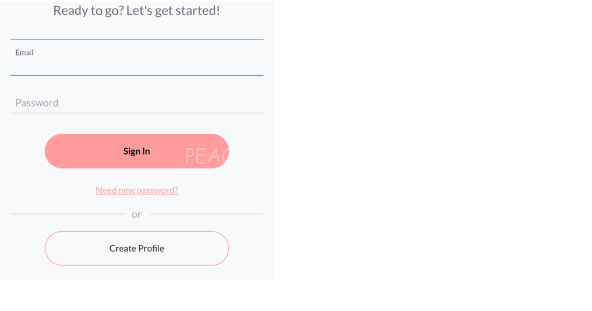Click the small Email label text
This screenshot has width=592, height=311.
pyautogui.click(x=24, y=53)
